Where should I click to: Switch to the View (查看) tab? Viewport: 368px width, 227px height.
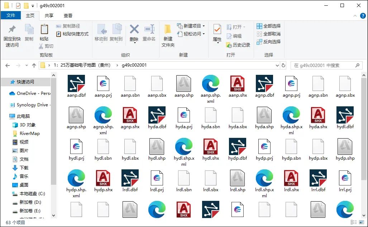[x=68, y=16]
